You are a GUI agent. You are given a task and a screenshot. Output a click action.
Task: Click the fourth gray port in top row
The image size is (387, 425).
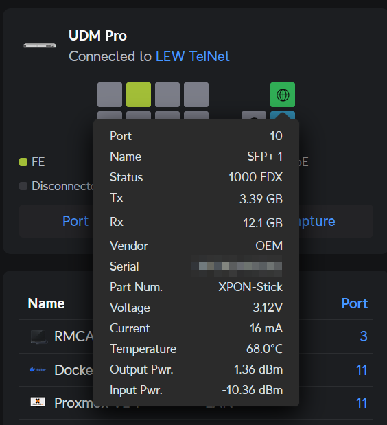point(196,95)
